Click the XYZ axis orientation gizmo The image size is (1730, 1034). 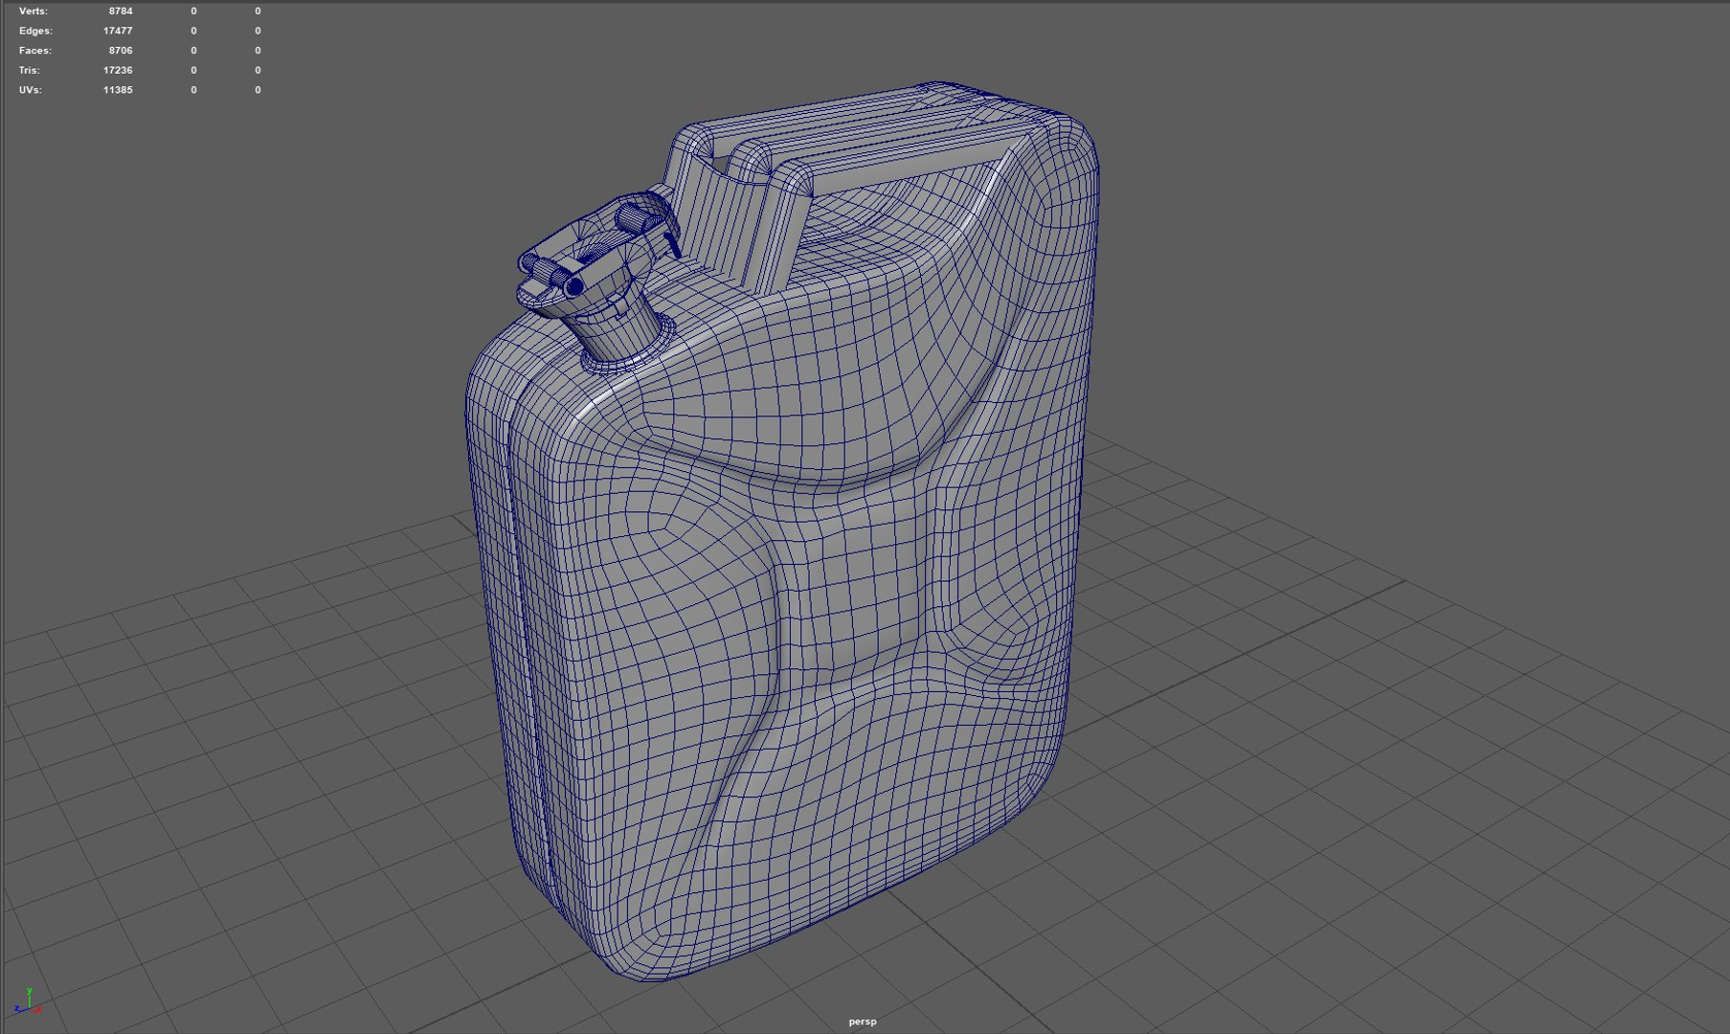coord(28,1001)
